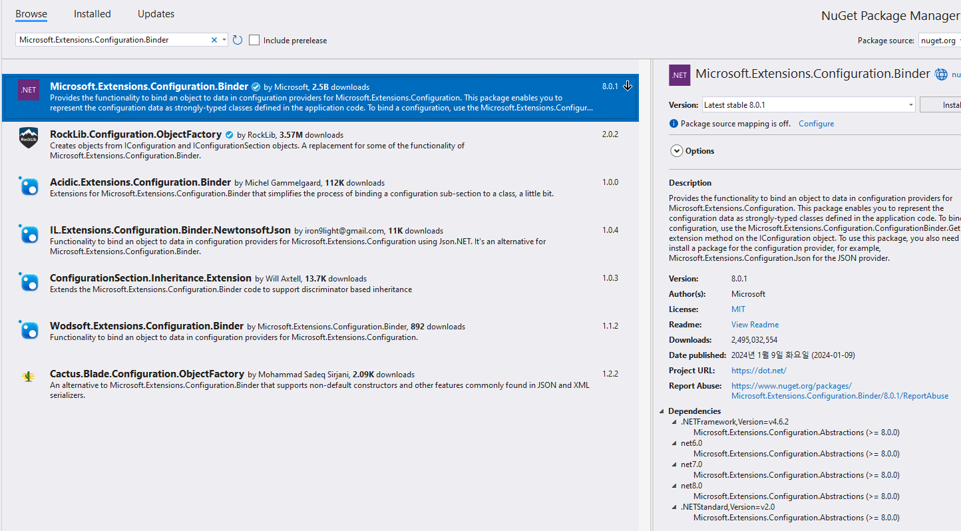Click the Downloads value 2,495,032,554

coord(754,340)
